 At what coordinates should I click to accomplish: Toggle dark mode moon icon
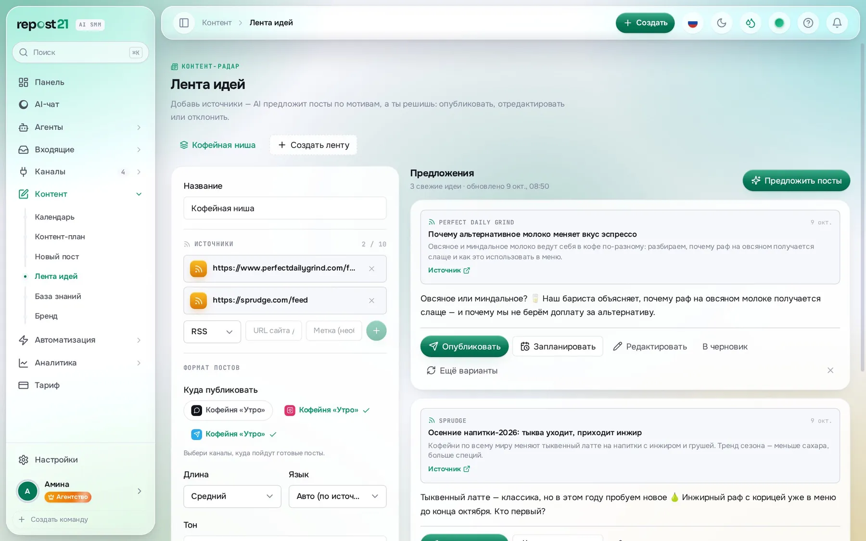pyautogui.click(x=722, y=23)
